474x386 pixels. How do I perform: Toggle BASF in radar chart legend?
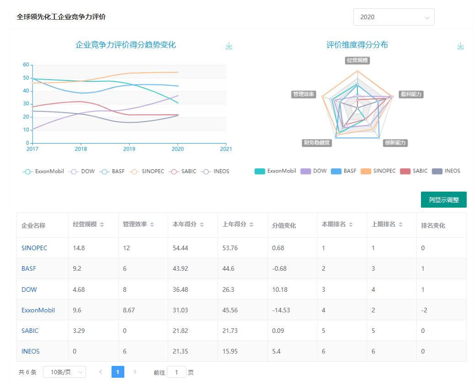point(344,171)
